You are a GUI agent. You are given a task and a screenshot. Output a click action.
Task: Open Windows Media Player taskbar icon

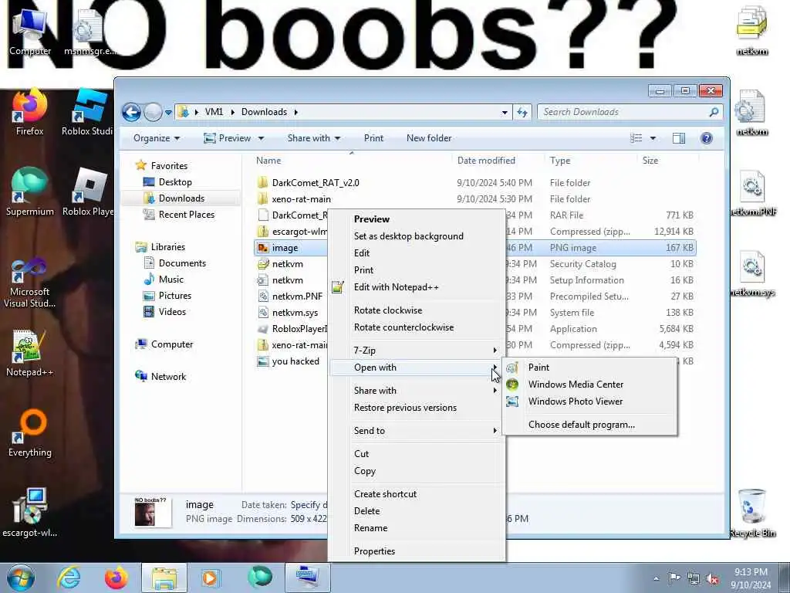[210, 578]
